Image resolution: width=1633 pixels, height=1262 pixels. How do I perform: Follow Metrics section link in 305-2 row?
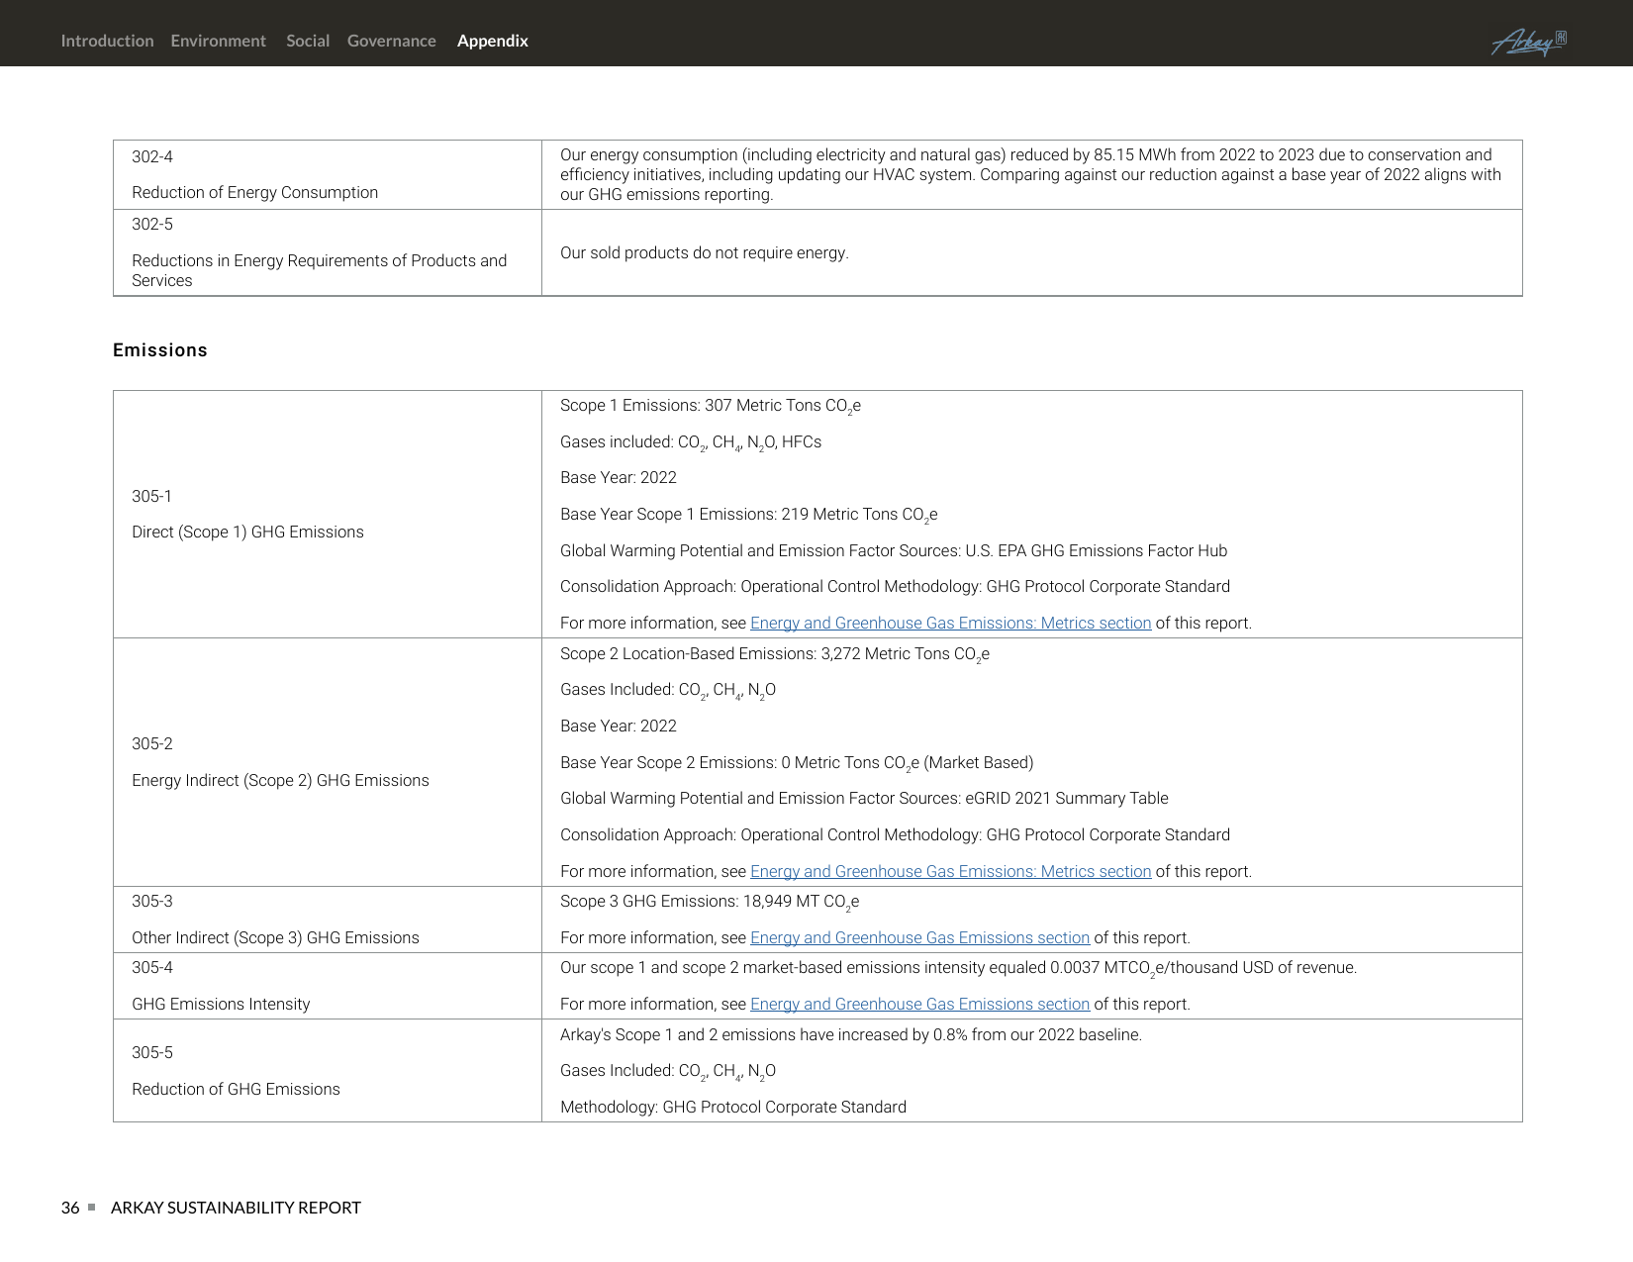click(x=950, y=871)
